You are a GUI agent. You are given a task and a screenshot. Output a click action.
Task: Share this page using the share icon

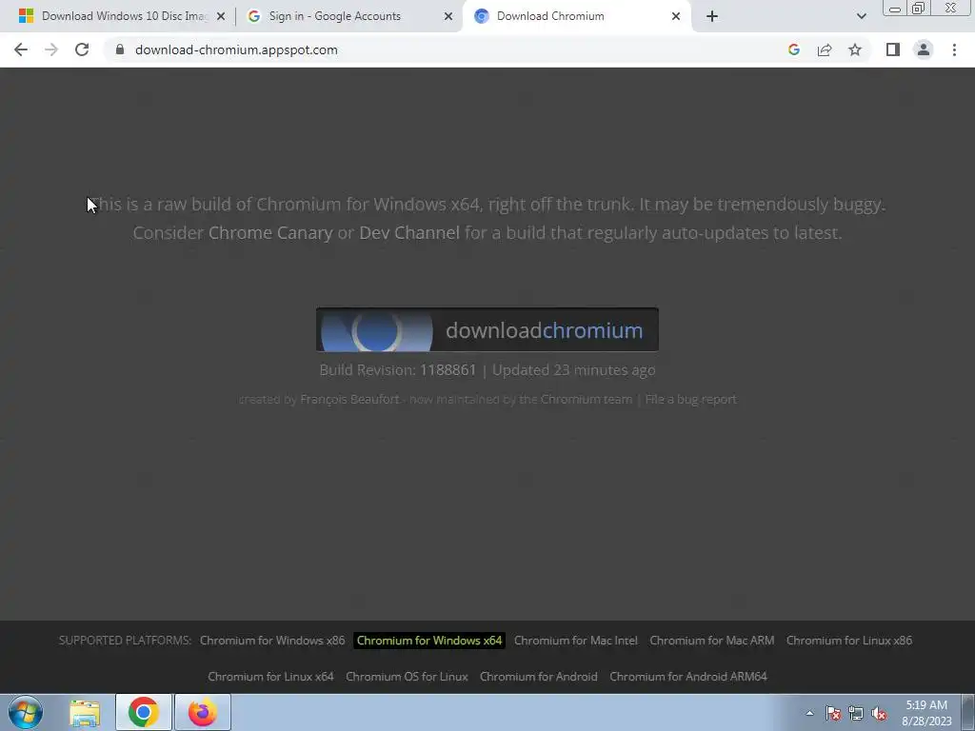pos(825,49)
